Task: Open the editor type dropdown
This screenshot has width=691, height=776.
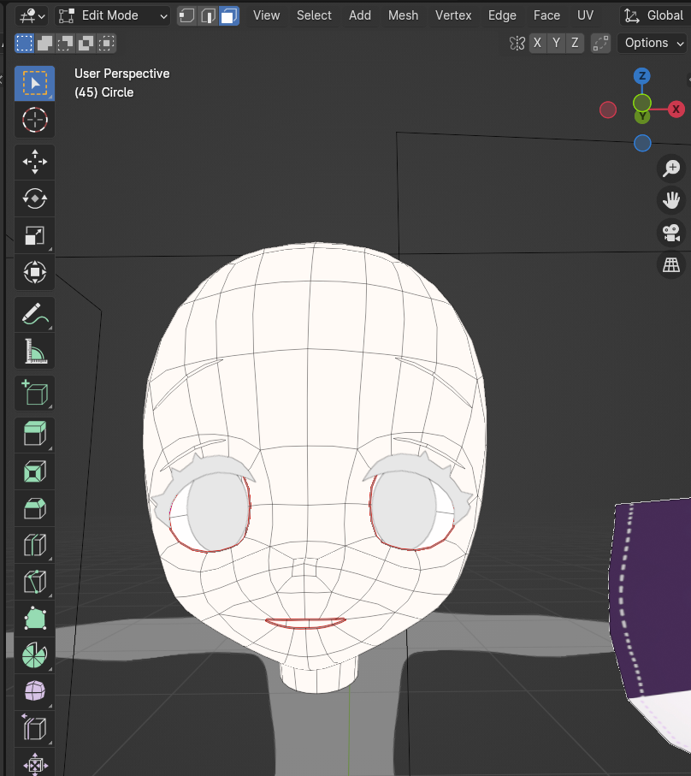Action: [32, 16]
